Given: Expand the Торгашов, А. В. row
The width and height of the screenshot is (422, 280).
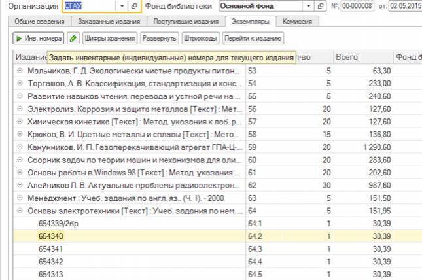Looking at the screenshot, I should pyautogui.click(x=20, y=83).
